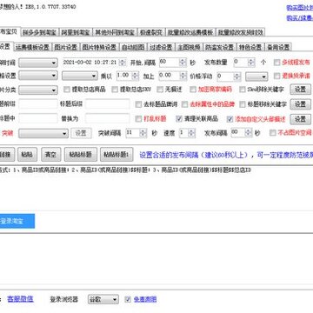Click the stepper on the 乘以 1.00 field
Image resolution: width=313 pixels, height=313 pixels.
(135, 77)
